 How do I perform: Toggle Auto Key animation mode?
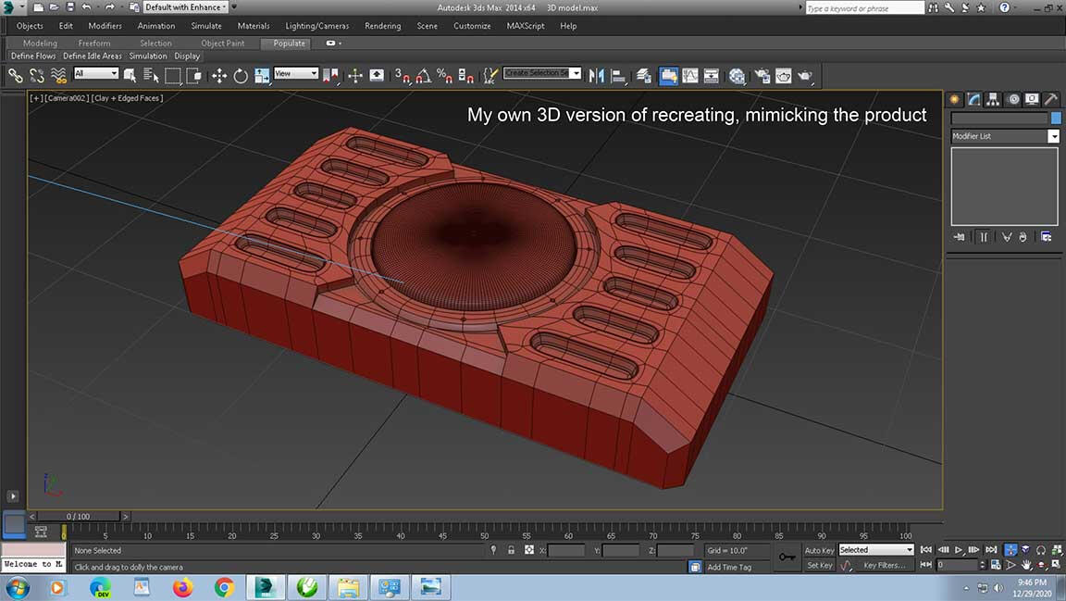click(x=819, y=550)
